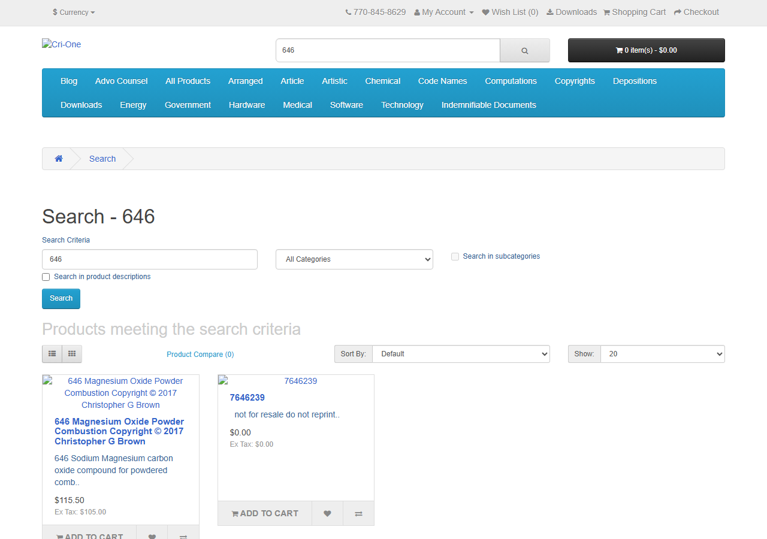Open 7646239 product title link
This screenshot has width=767, height=539.
247,398
